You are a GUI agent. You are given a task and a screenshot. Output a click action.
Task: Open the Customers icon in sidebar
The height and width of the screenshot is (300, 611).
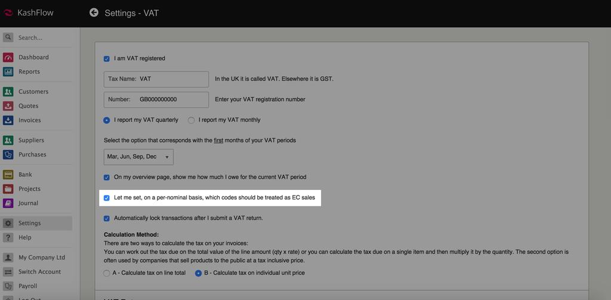(8, 92)
